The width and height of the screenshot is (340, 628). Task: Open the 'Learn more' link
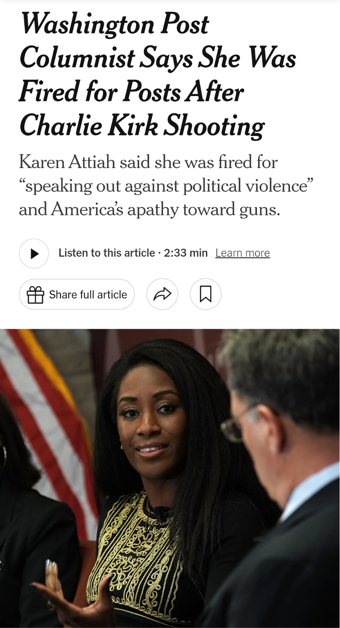243,253
